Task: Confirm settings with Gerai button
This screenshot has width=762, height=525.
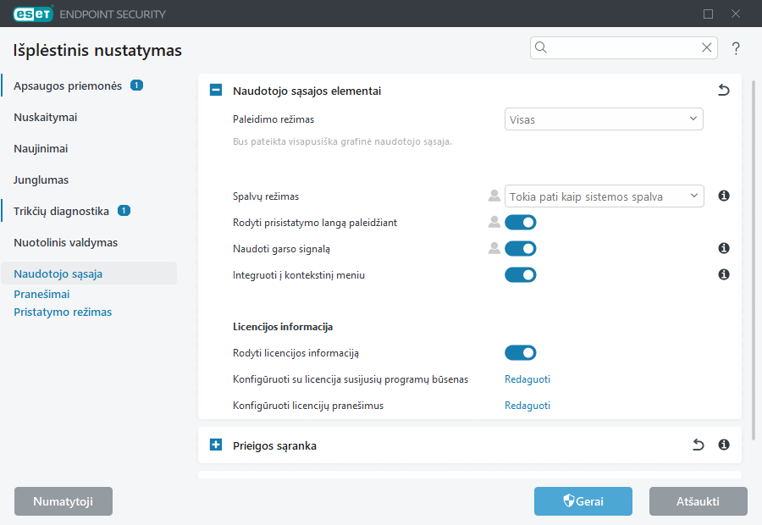Action: point(583,501)
